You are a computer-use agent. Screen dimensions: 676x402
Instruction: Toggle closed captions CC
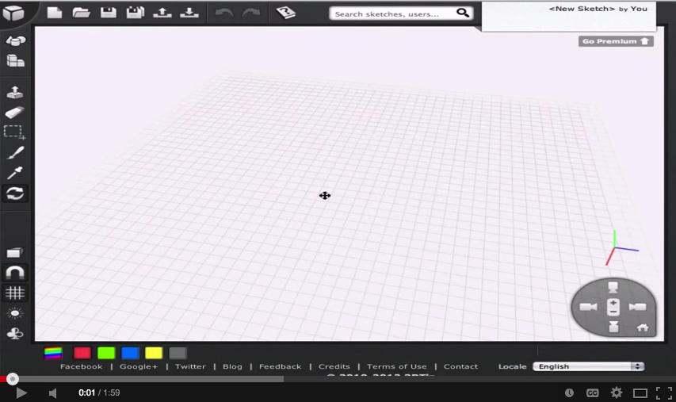[592, 393]
